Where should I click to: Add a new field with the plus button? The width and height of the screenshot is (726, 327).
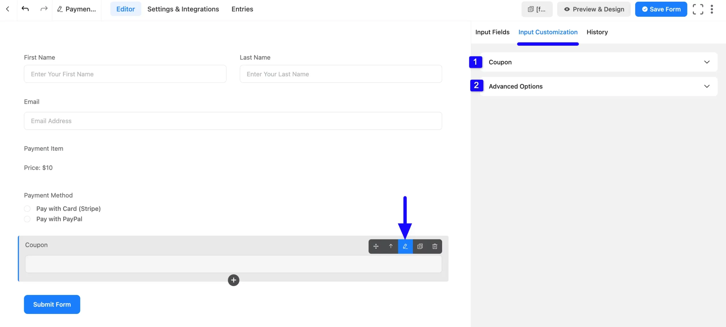pos(233,280)
